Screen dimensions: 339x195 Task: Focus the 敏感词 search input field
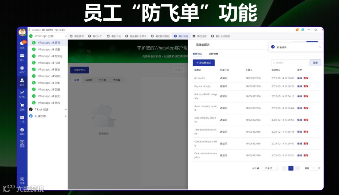click(x=289, y=63)
